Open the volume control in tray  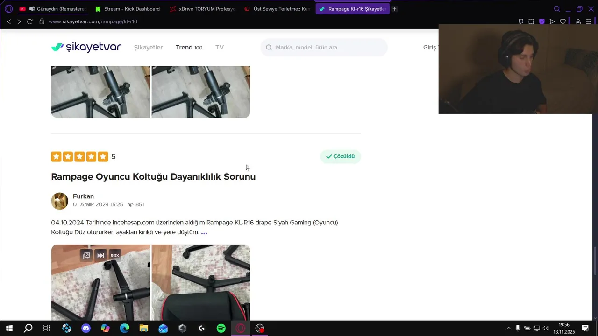click(545, 329)
